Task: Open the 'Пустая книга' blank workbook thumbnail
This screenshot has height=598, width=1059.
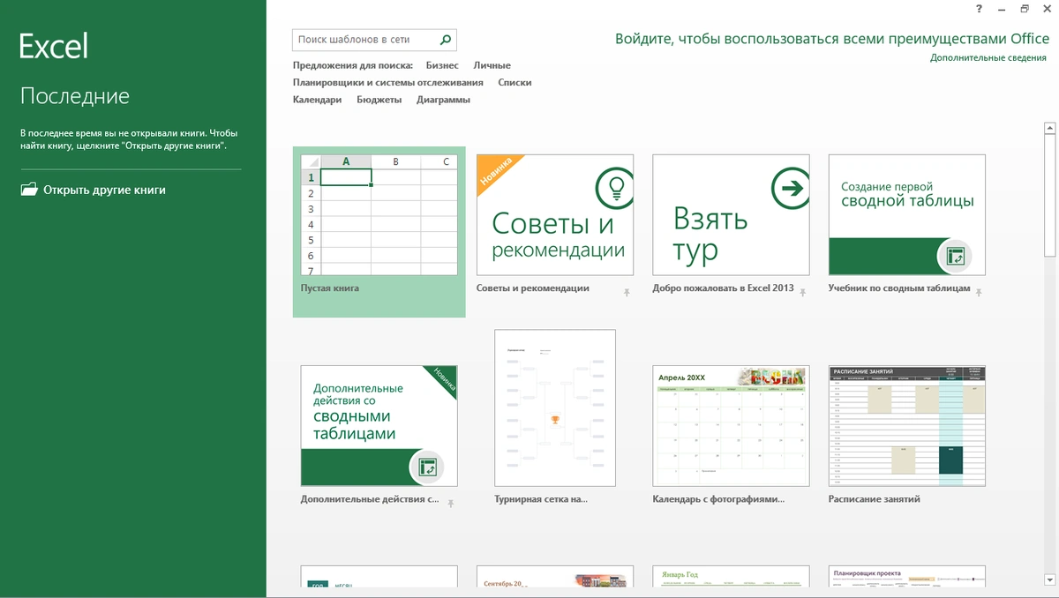Action: click(x=379, y=215)
